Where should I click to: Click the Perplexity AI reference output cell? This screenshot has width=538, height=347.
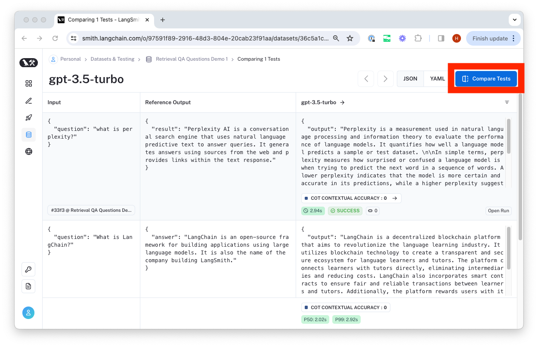[x=218, y=166]
